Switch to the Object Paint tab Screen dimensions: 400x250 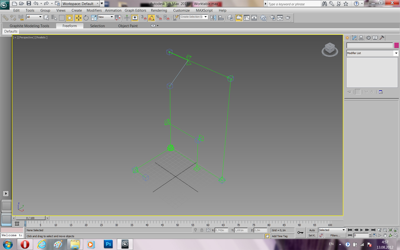coord(128,26)
